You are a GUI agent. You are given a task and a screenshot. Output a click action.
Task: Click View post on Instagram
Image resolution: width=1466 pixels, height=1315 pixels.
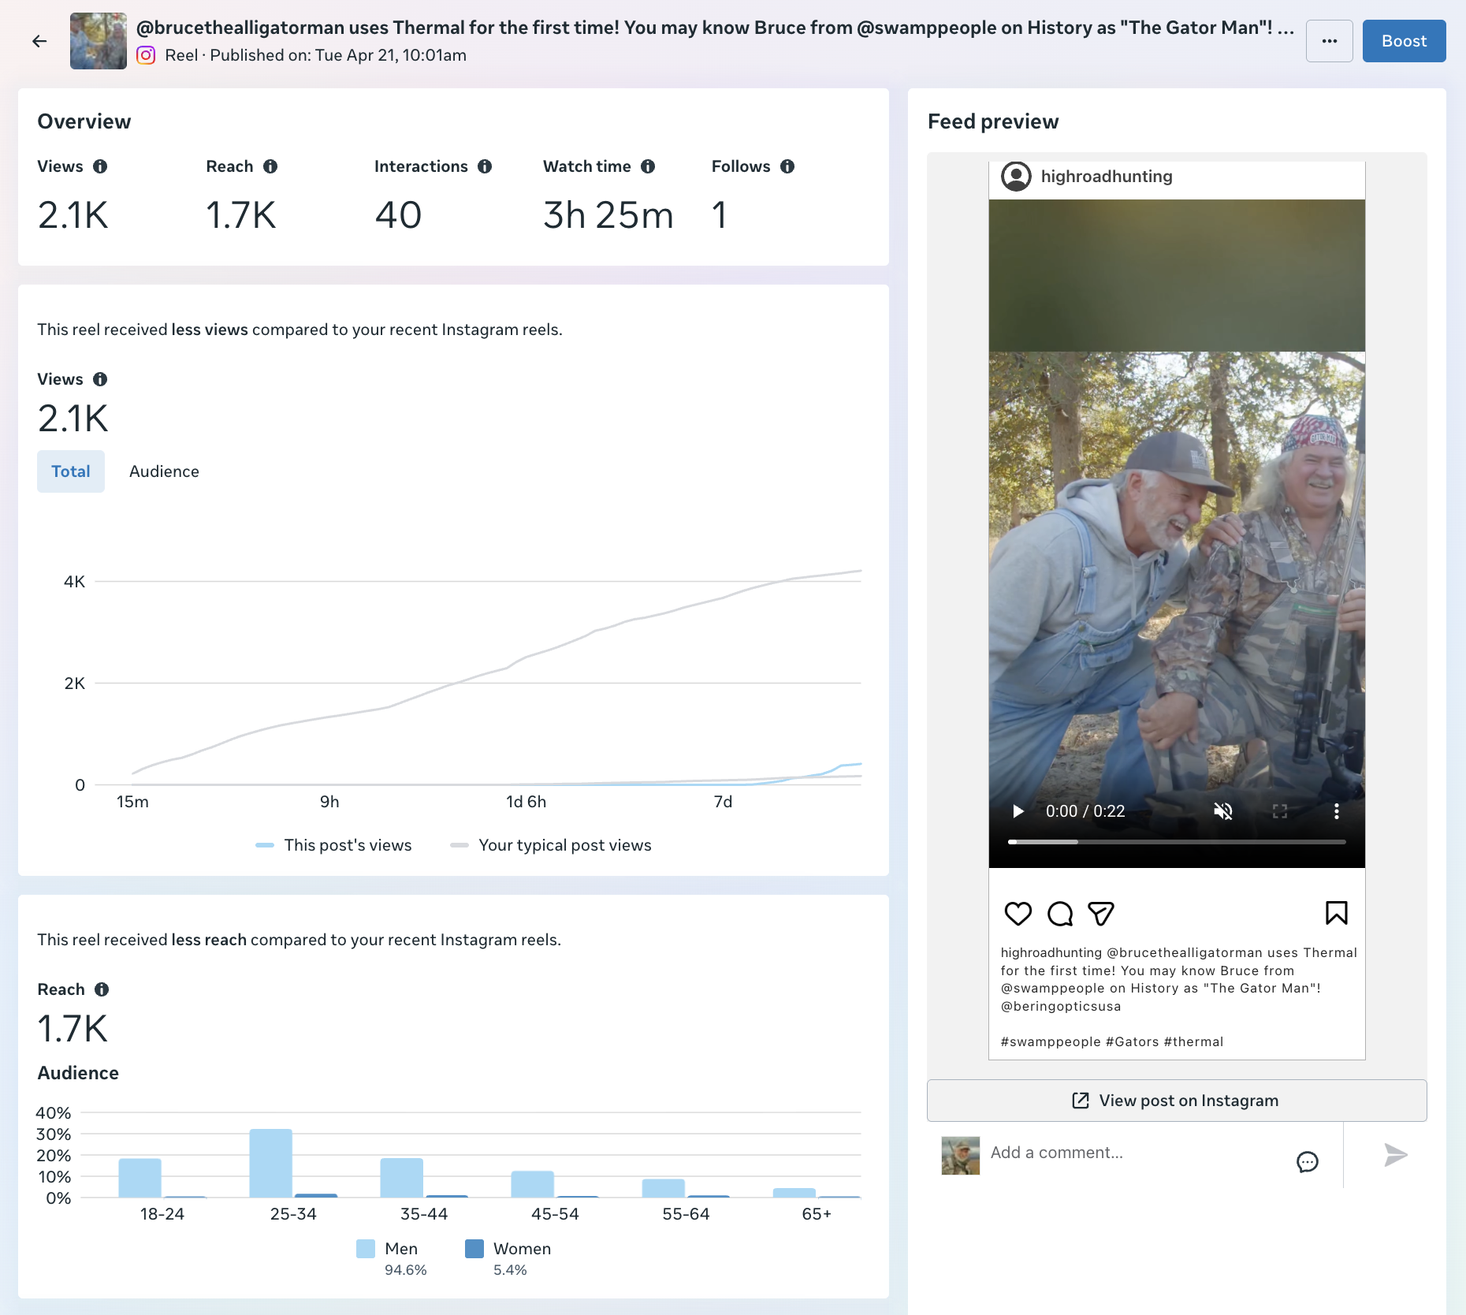(x=1177, y=1101)
